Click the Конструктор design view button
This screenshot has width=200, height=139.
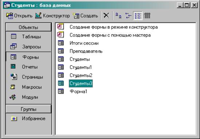tap(52, 16)
